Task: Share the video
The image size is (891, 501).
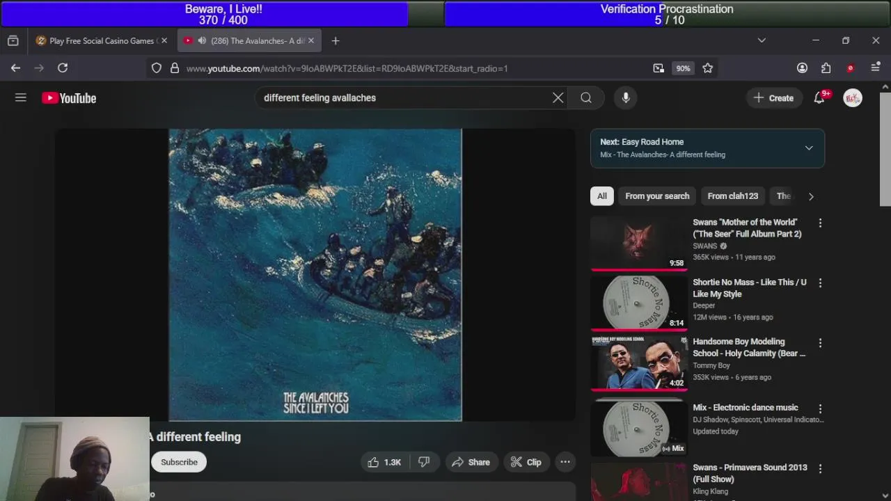Action: tap(471, 462)
